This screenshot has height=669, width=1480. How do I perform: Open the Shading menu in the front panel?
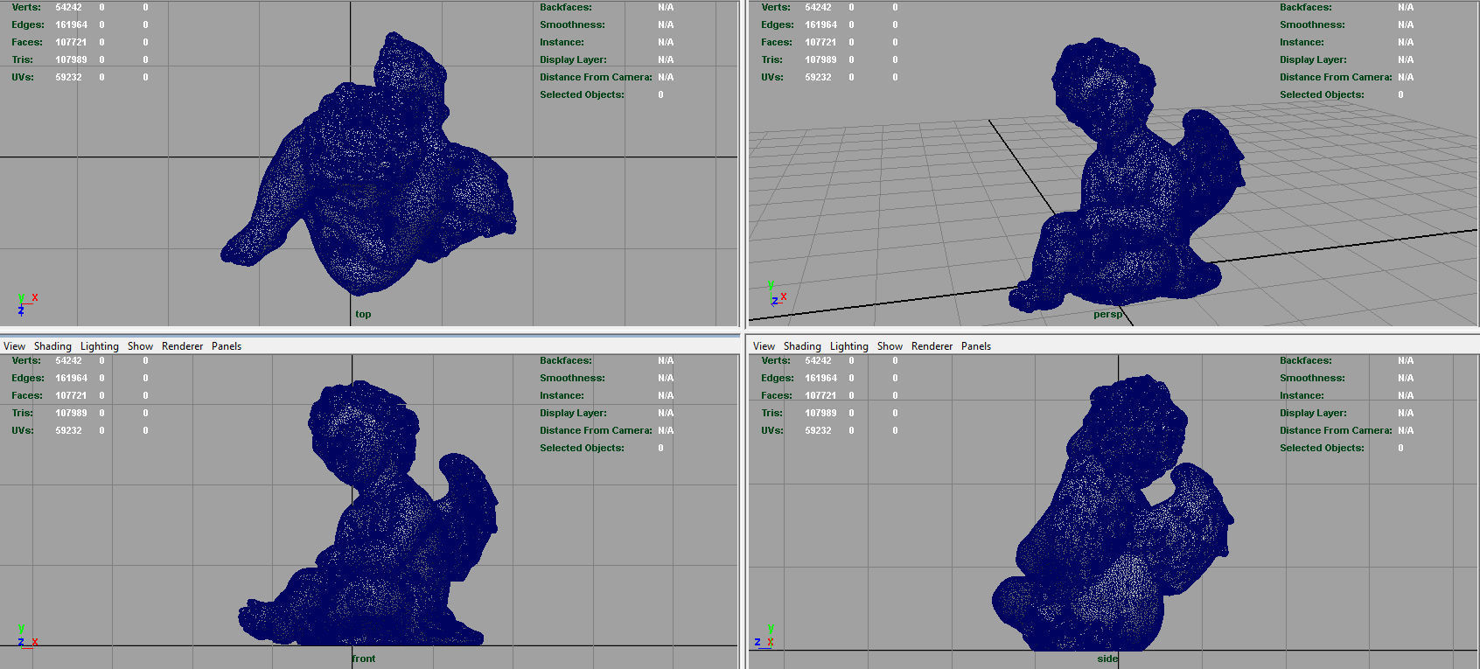point(52,346)
